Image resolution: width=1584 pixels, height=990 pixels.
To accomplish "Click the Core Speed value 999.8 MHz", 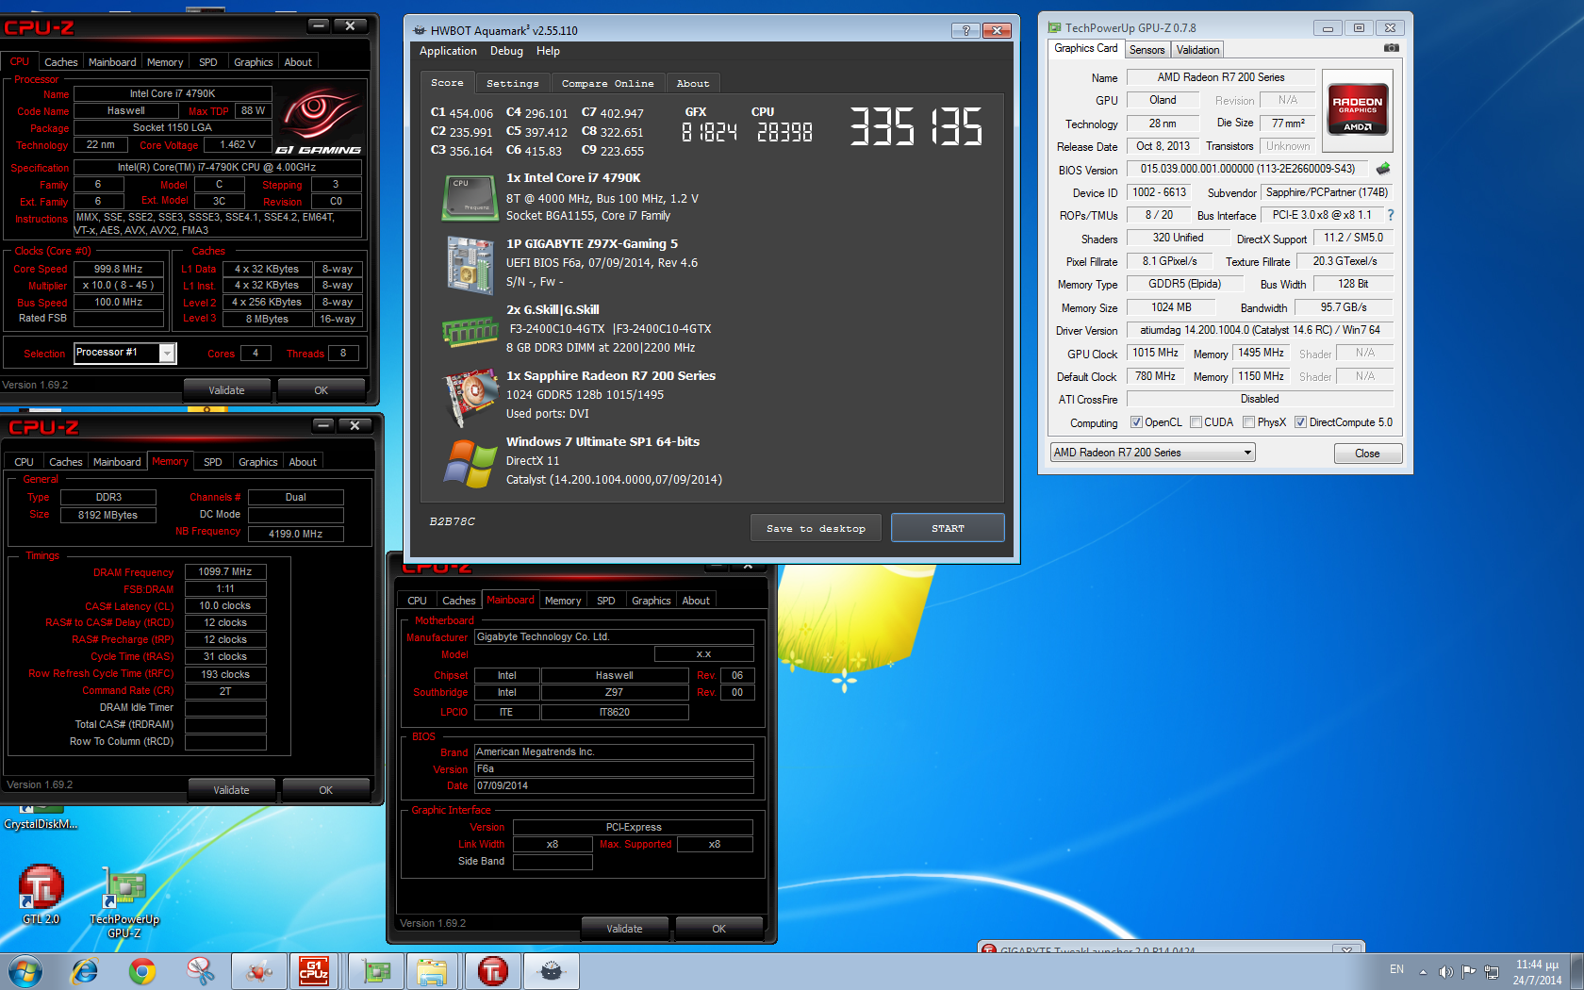I will [x=118, y=269].
